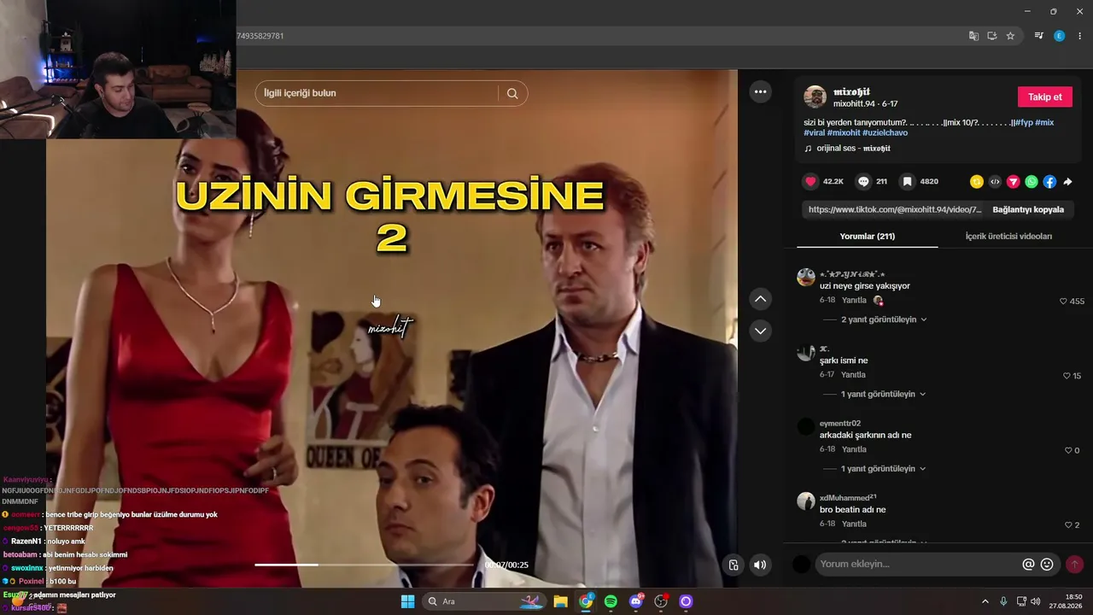This screenshot has width=1093, height=615.
Task: Bookmark the video with the save icon
Action: click(x=908, y=182)
